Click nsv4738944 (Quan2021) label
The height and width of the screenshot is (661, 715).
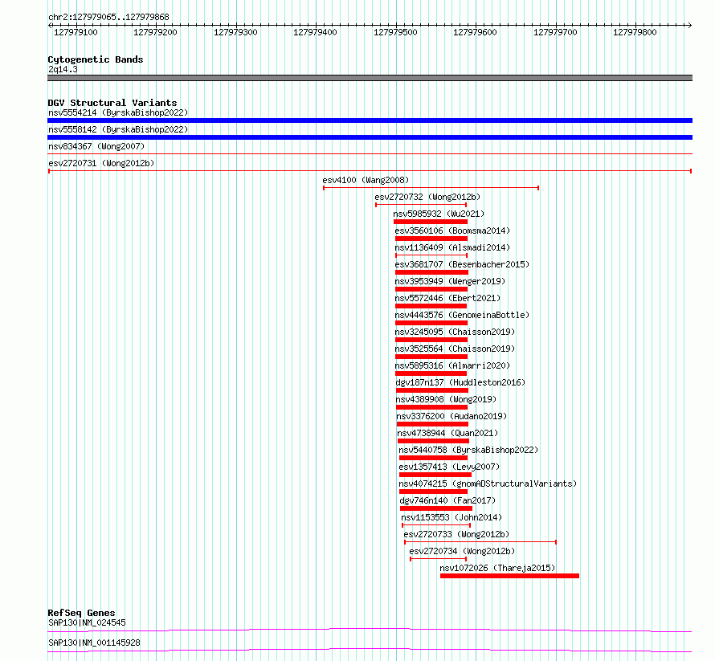pyautogui.click(x=447, y=433)
